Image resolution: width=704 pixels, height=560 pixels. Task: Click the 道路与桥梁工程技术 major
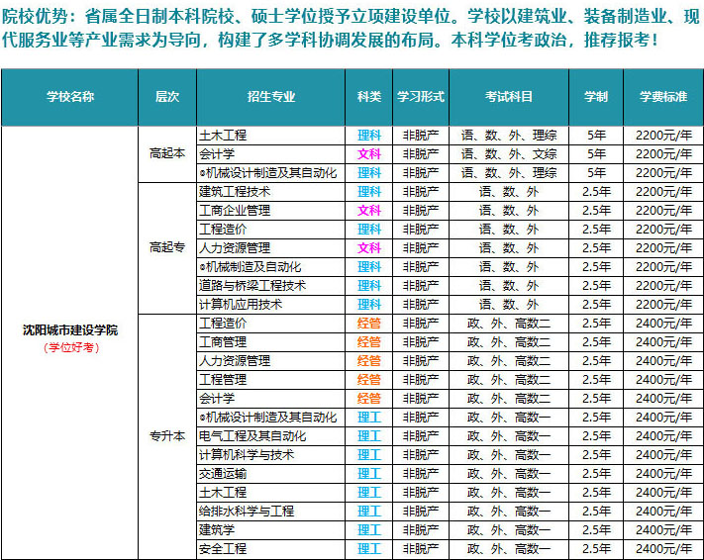click(x=252, y=286)
